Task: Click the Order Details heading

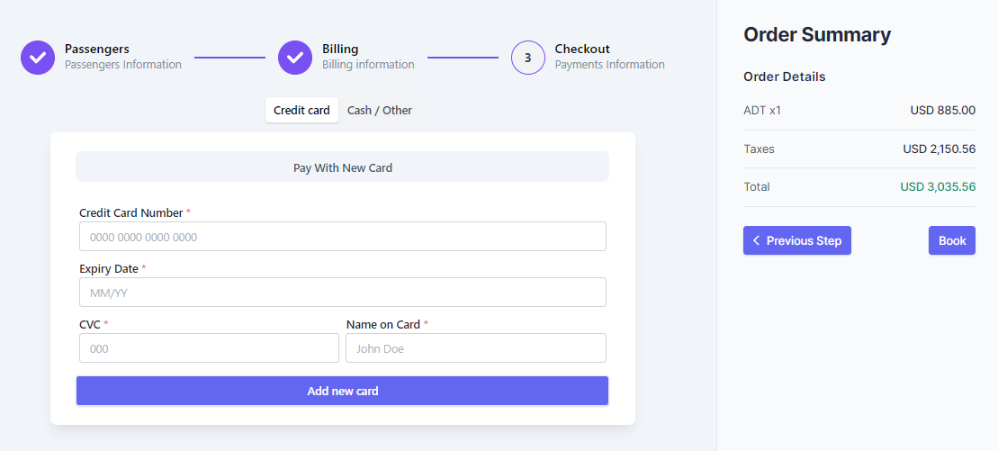Action: pos(784,77)
